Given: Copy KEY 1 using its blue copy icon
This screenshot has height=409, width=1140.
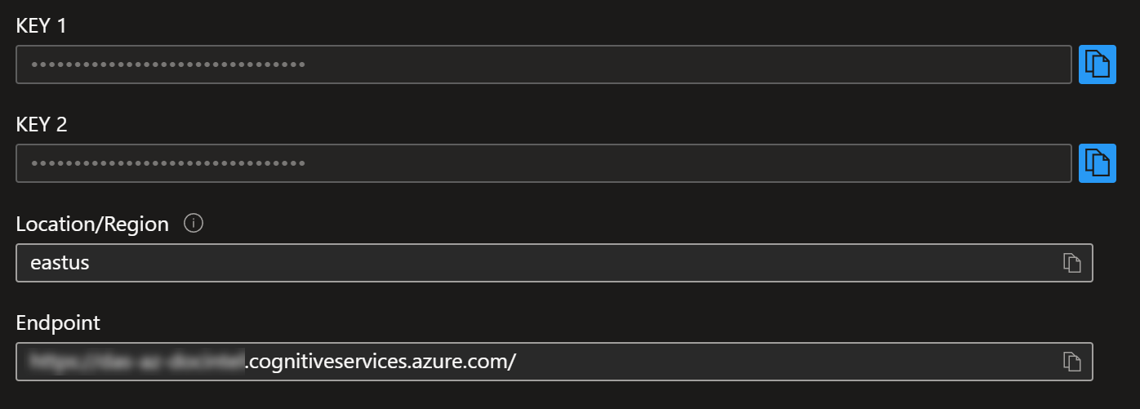Looking at the screenshot, I should (x=1098, y=64).
